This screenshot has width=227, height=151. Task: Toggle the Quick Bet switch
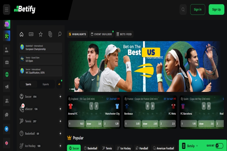[219, 146]
